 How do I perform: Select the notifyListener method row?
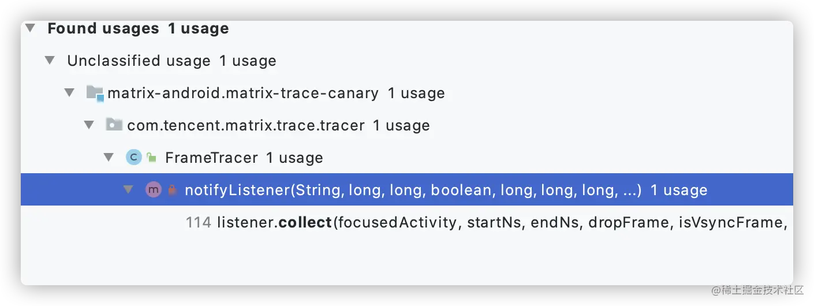pyautogui.click(x=407, y=189)
